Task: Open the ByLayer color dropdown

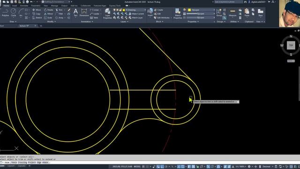Action: pyautogui.click(x=214, y=10)
